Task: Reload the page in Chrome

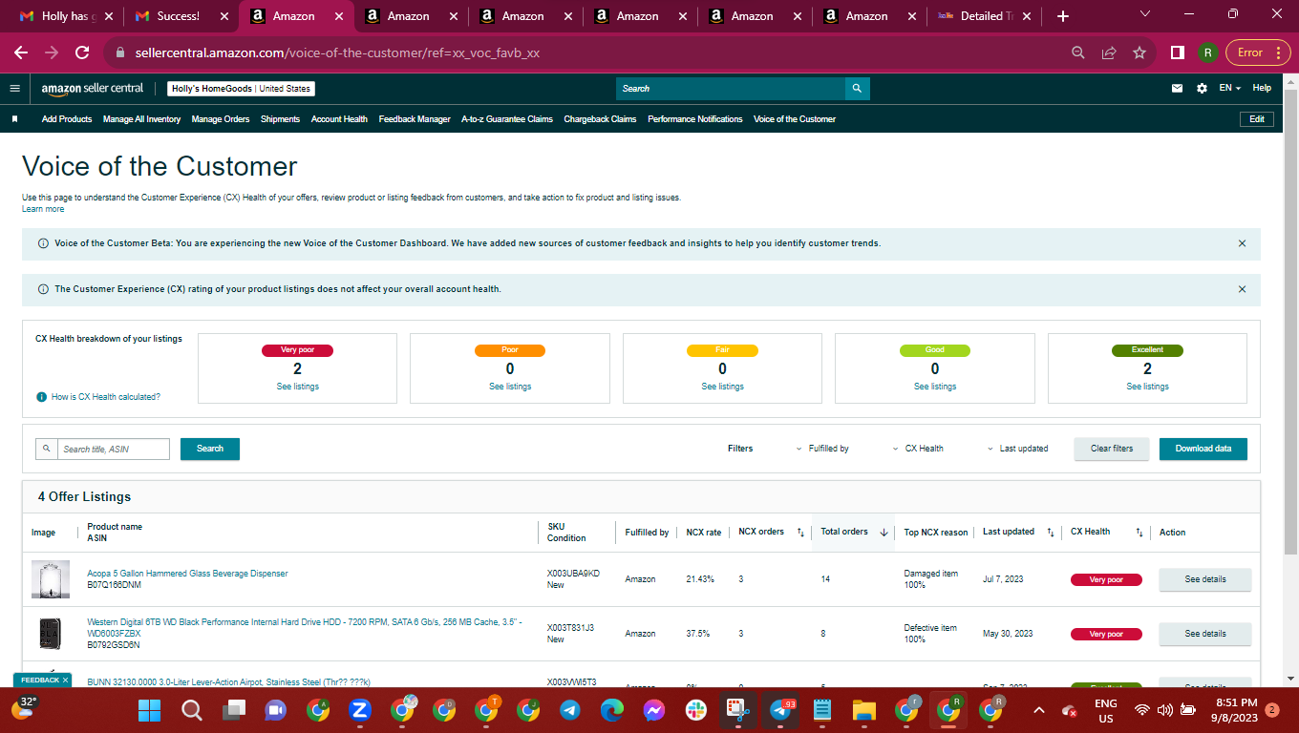Action: tap(82, 52)
